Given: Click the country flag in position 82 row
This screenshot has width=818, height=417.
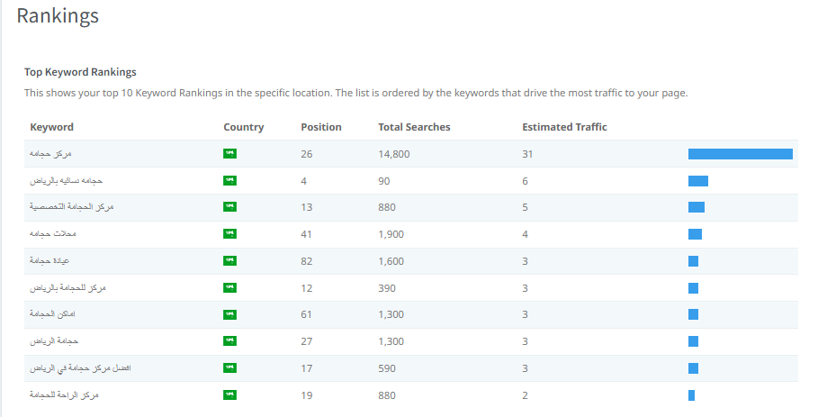Looking at the screenshot, I should tap(229, 260).
